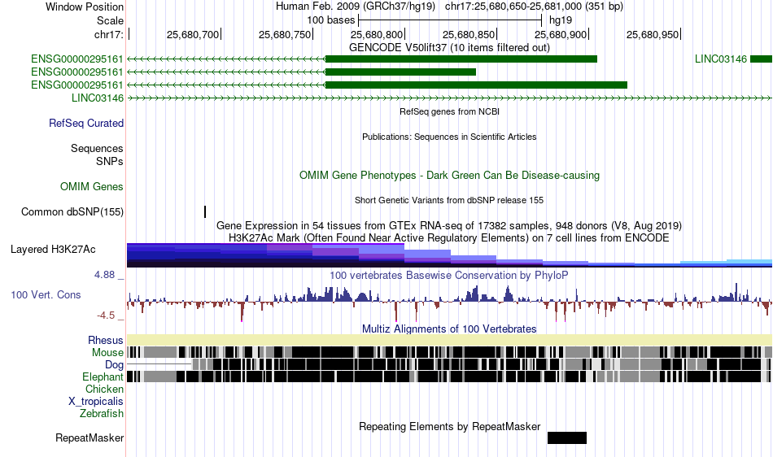Click the Layered H3K27Ac track label

(53, 249)
